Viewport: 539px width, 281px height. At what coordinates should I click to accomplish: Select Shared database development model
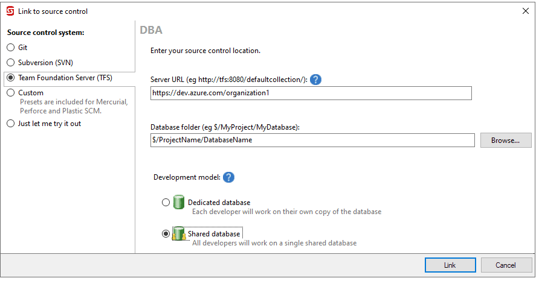tap(166, 234)
